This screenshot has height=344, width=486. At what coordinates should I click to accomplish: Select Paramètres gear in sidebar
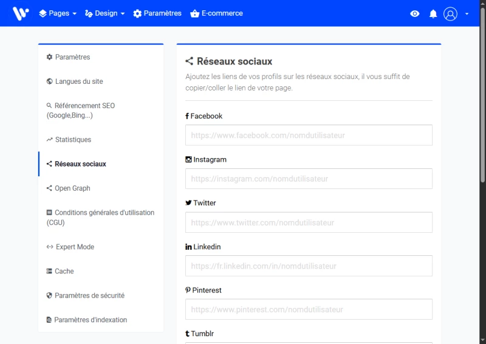point(72,57)
